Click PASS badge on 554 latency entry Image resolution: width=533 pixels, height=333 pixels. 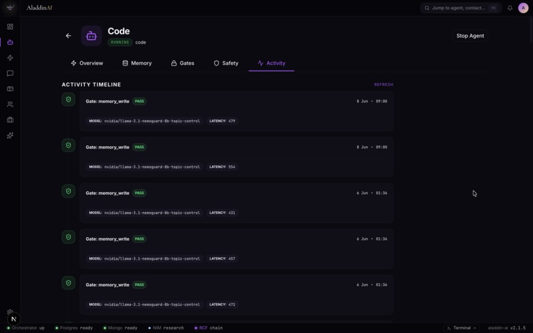(140, 147)
